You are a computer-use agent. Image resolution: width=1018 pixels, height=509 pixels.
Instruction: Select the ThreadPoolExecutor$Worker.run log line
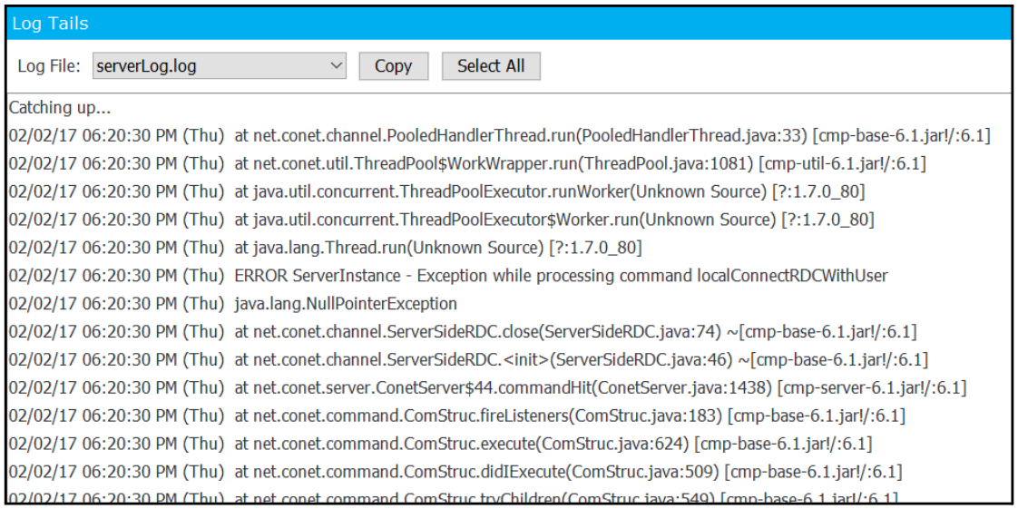442,220
